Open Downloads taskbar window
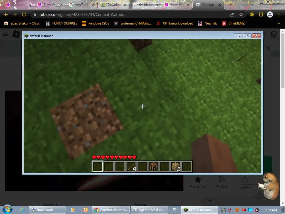 point(48,210)
